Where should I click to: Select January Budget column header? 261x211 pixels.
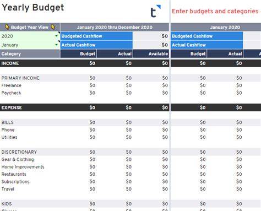point(189,54)
